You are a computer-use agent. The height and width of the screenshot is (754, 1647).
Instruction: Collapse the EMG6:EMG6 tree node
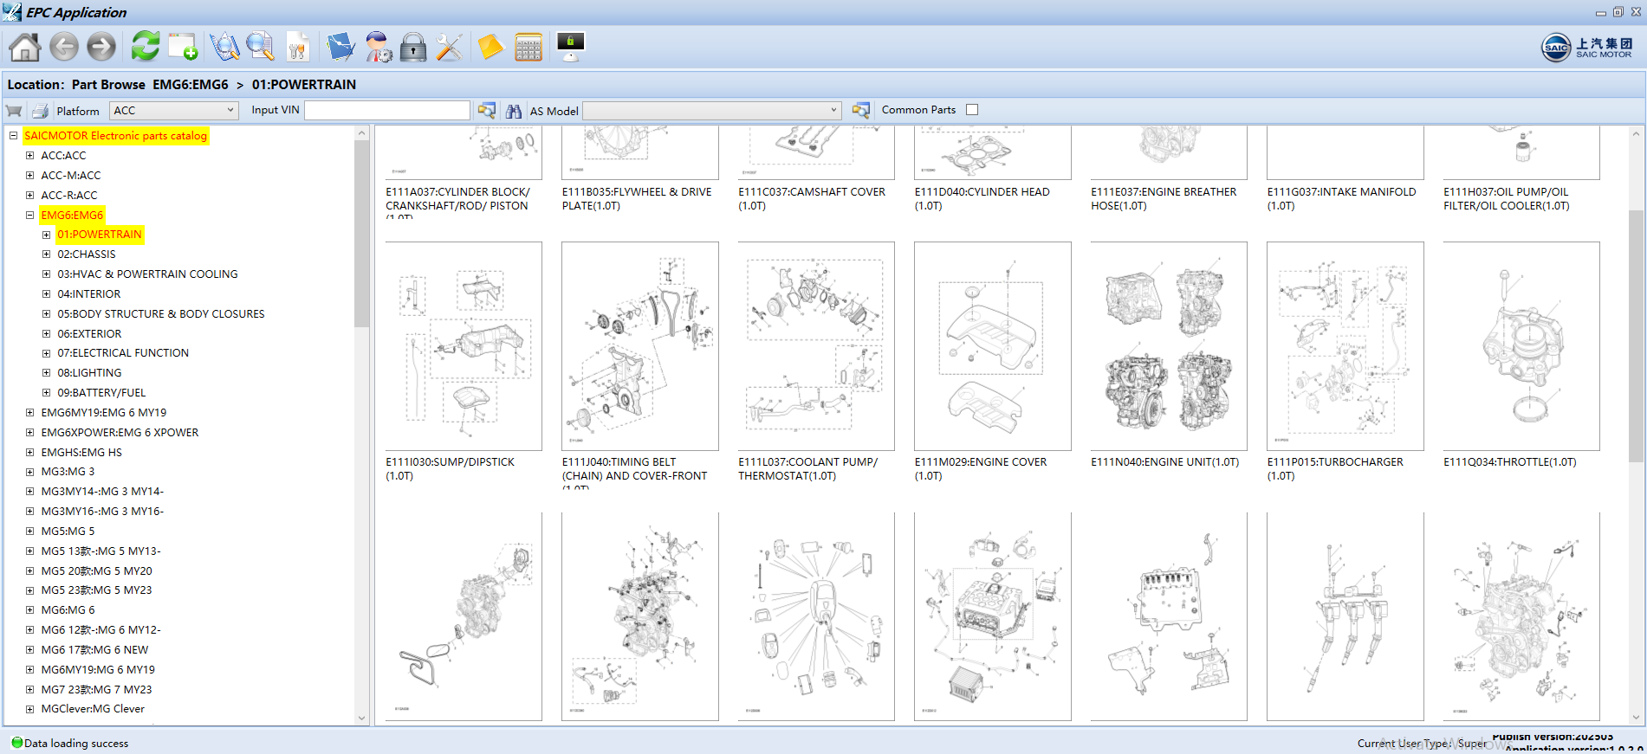(x=29, y=216)
